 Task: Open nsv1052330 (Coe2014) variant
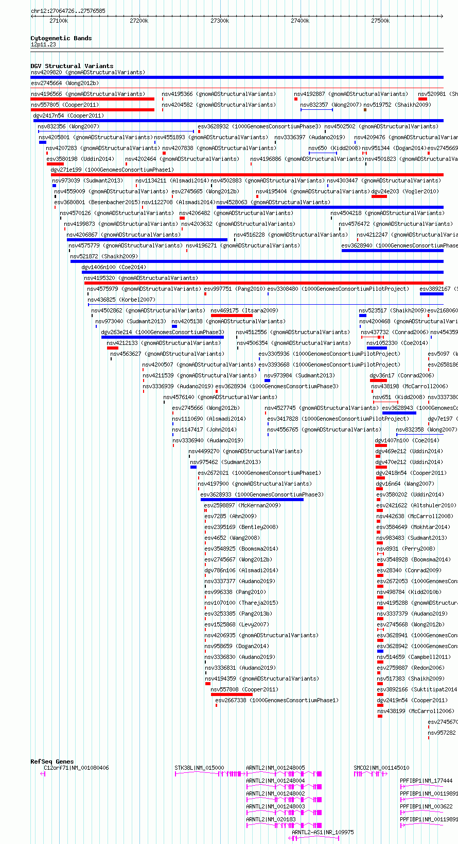coord(377,348)
